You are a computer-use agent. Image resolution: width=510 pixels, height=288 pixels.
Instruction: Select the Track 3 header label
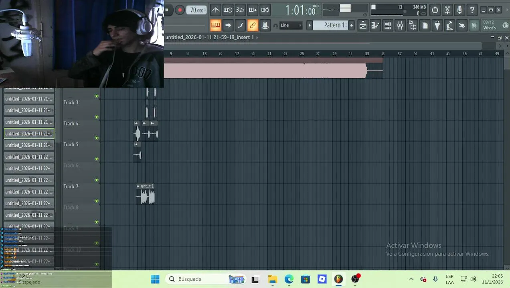click(x=71, y=102)
